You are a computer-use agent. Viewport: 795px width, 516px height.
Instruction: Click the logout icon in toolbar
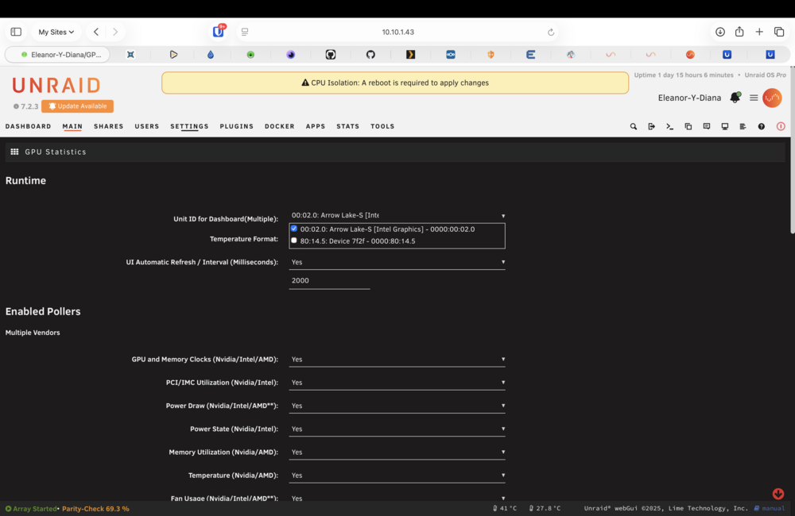coord(652,126)
